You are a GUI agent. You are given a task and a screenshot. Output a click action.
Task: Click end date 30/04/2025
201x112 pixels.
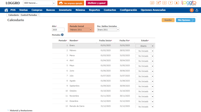pyautogui.click(x=125, y=60)
